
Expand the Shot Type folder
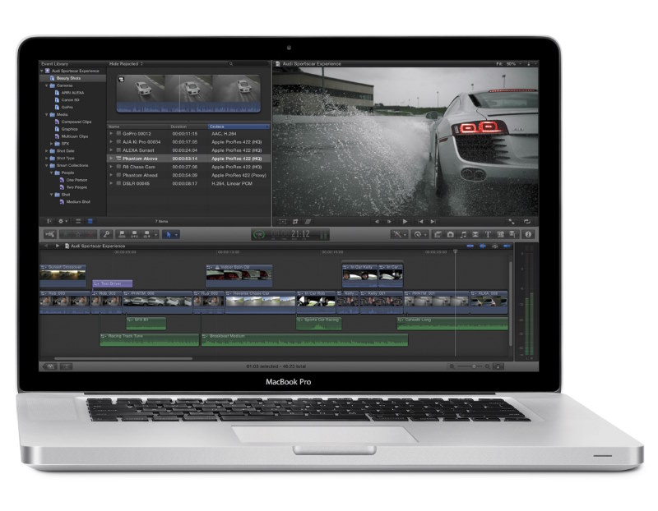[47, 158]
